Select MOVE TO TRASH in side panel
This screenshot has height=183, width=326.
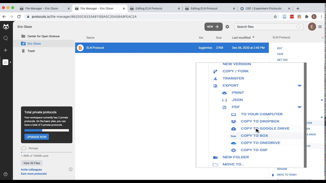point(287,175)
